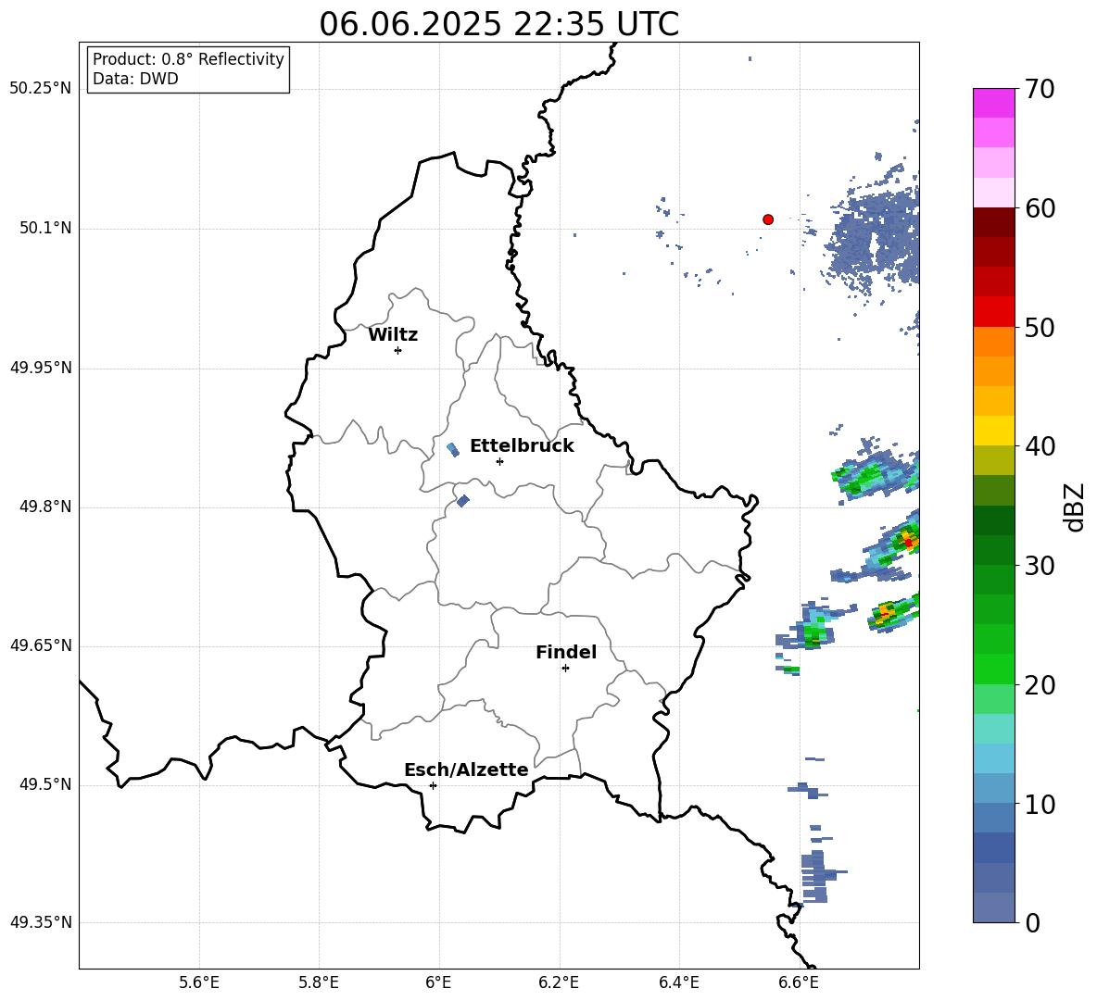Click the red radar site marker dot

[x=767, y=219]
